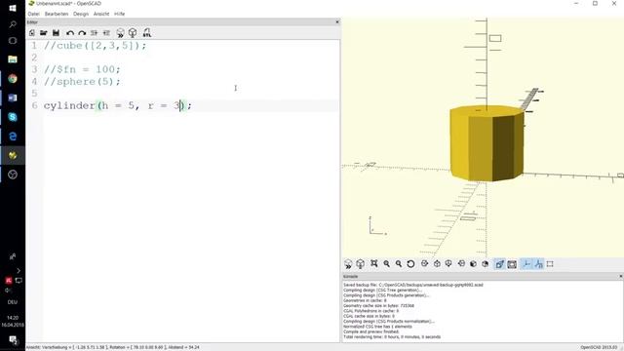The height and width of the screenshot is (351, 624).
Task: Zoom in using the viewer toolbar magnifier
Action: [386, 264]
